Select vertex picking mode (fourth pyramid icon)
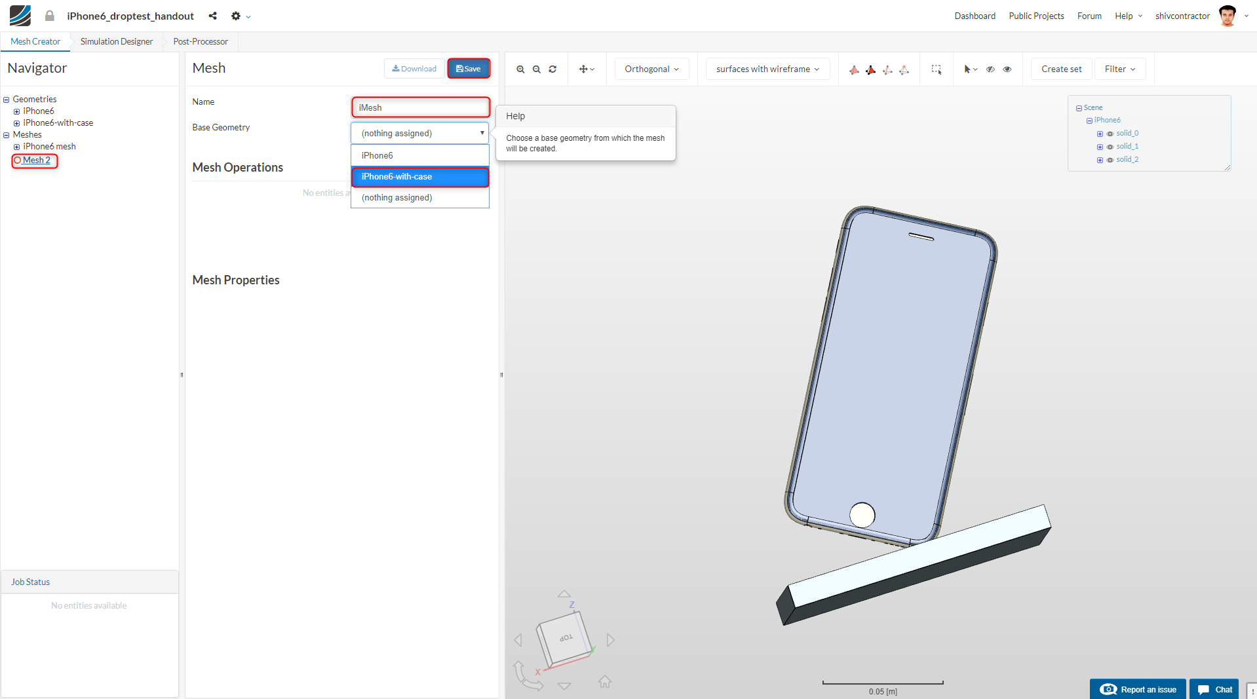 [x=904, y=69]
